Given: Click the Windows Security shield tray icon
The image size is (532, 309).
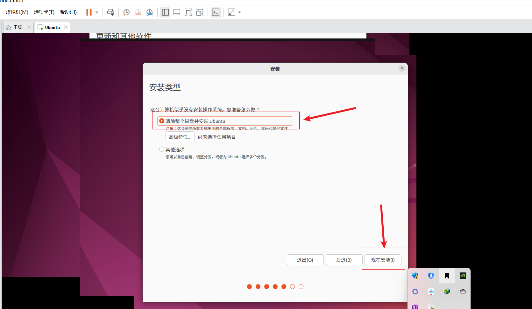Looking at the screenshot, I should tap(415, 276).
